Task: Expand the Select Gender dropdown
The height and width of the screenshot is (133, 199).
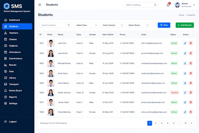Action: 112,25
